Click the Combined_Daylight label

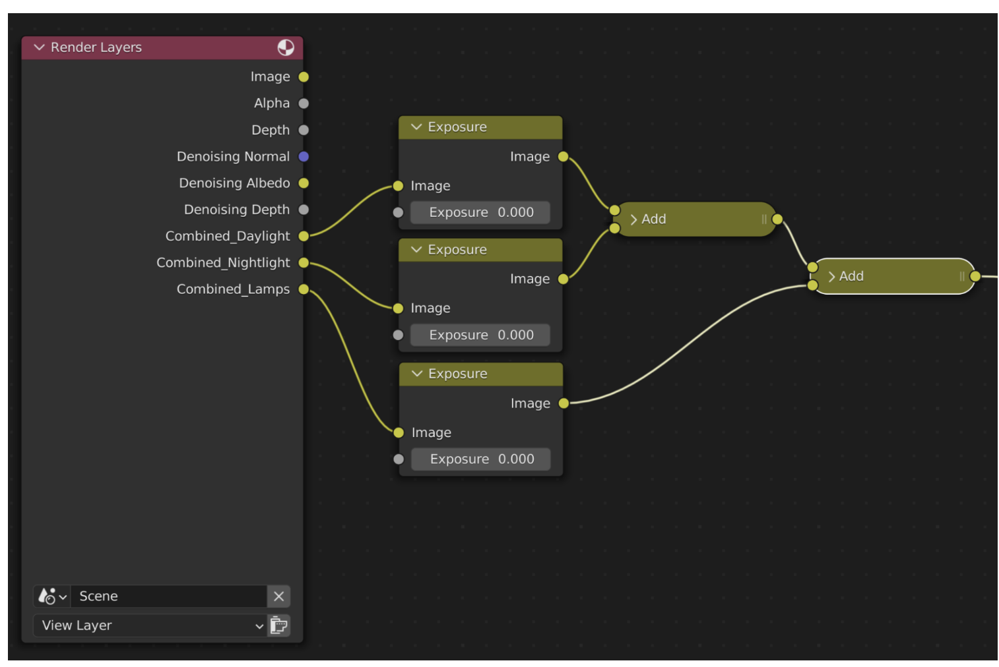pos(228,236)
